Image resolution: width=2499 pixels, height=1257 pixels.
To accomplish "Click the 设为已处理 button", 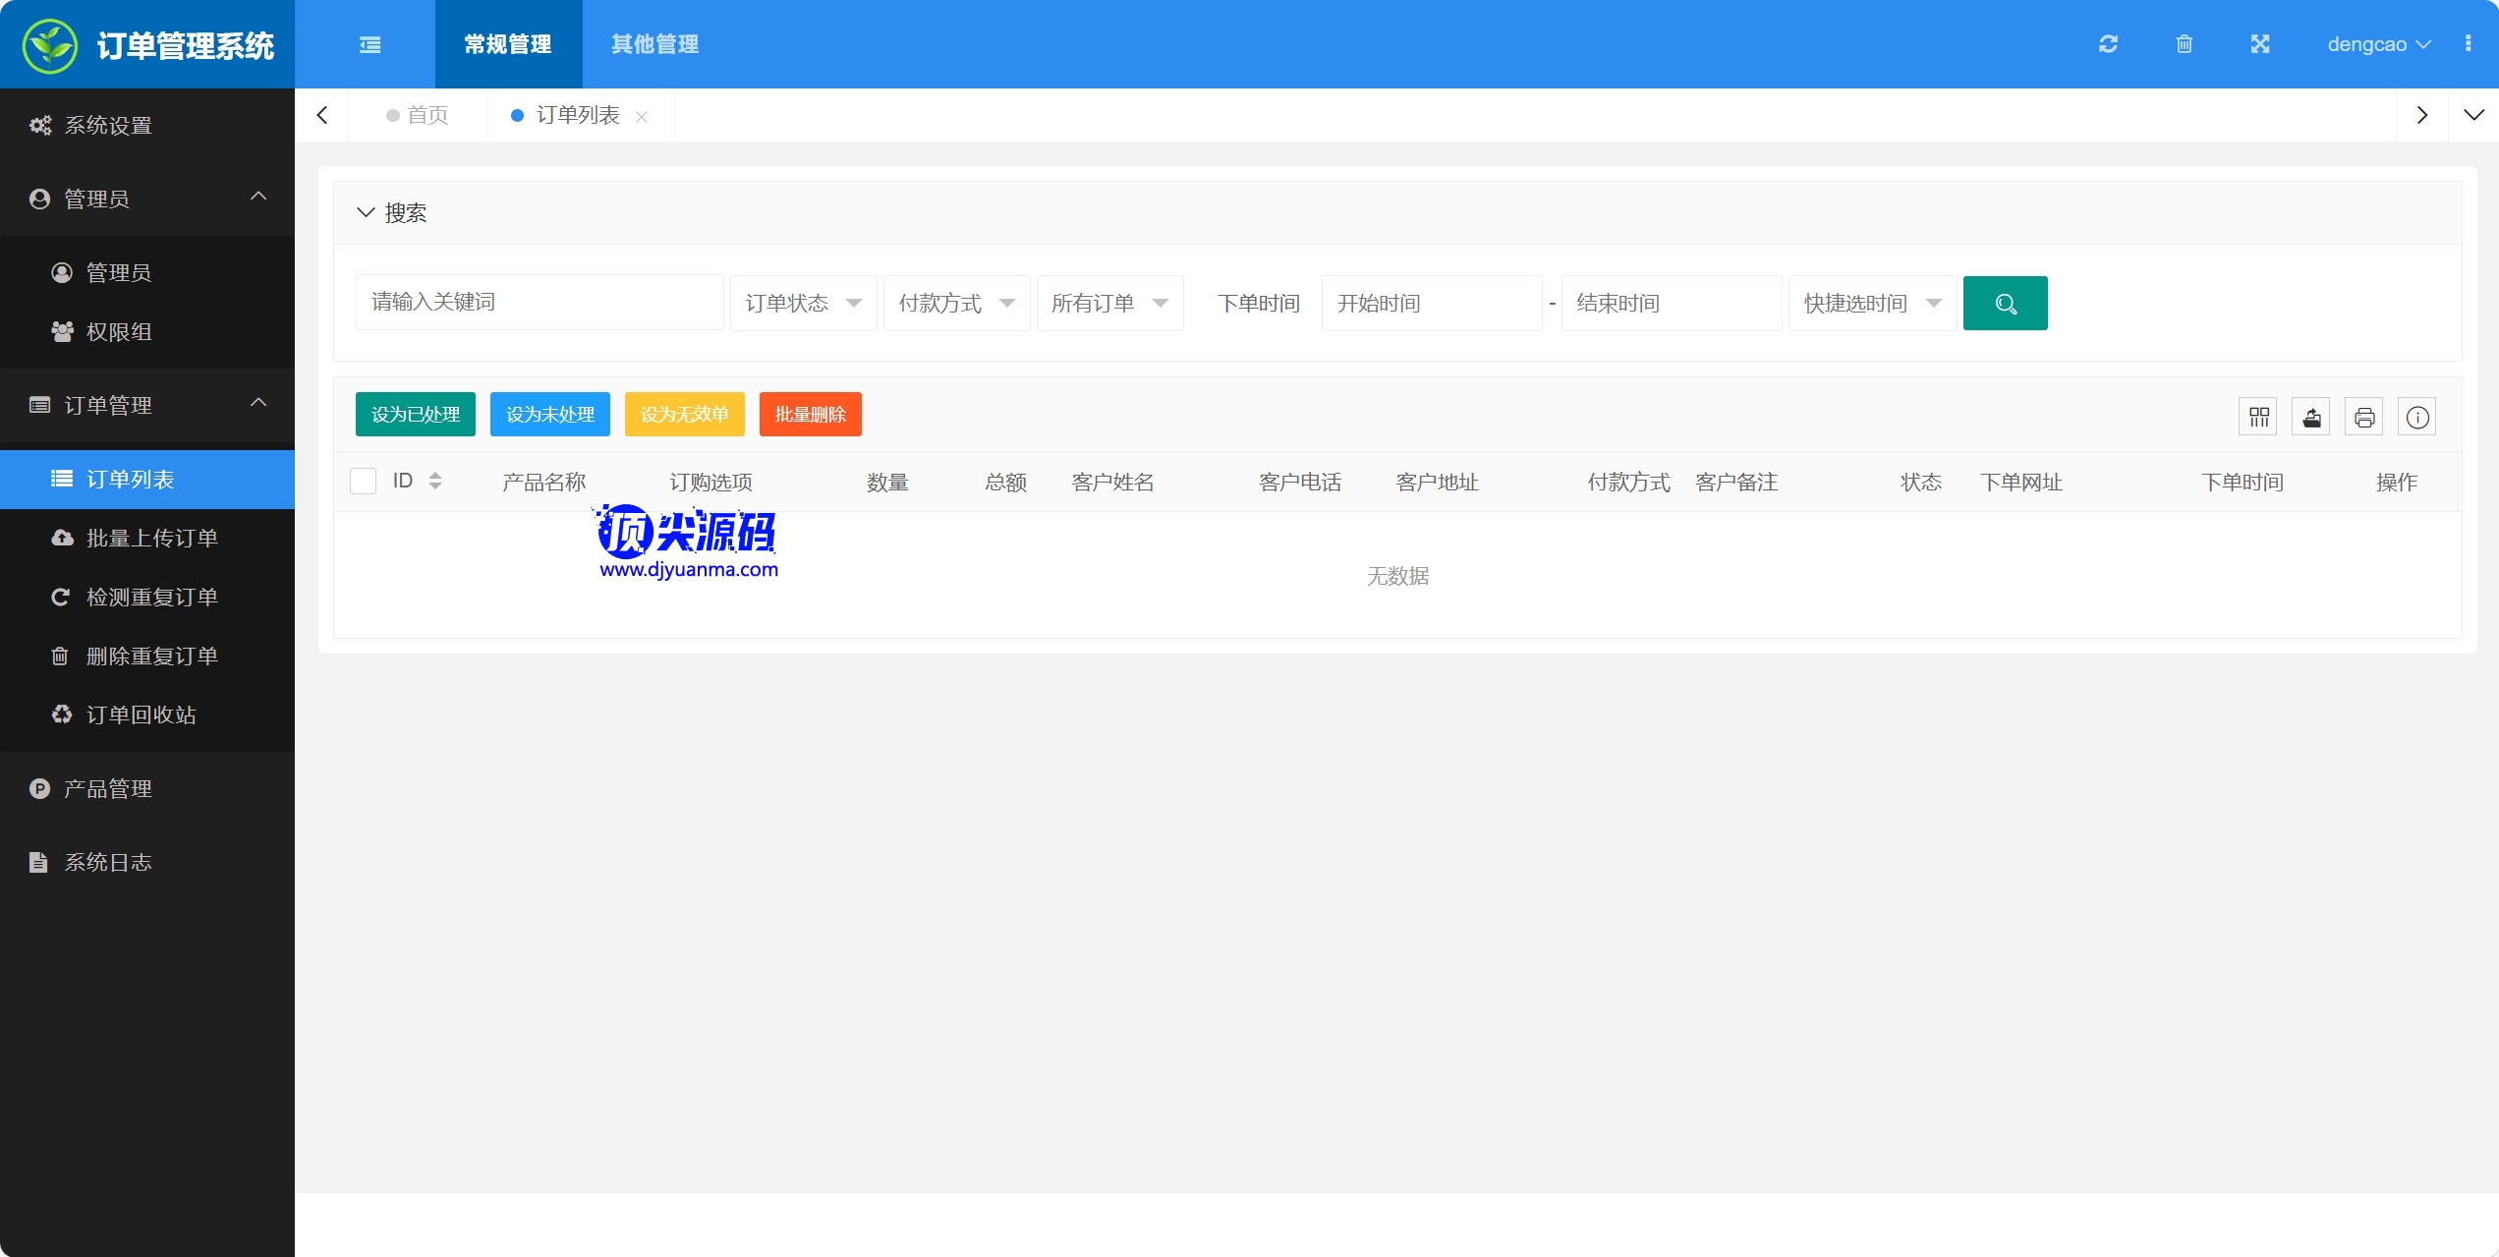I will [415, 415].
